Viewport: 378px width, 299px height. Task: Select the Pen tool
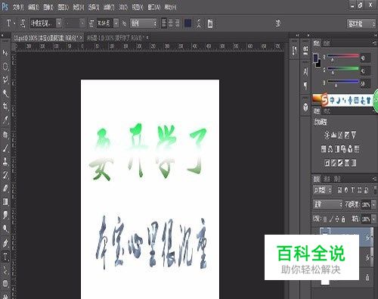tap(5, 243)
